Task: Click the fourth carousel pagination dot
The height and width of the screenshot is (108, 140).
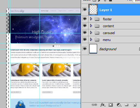Action: [59, 46]
